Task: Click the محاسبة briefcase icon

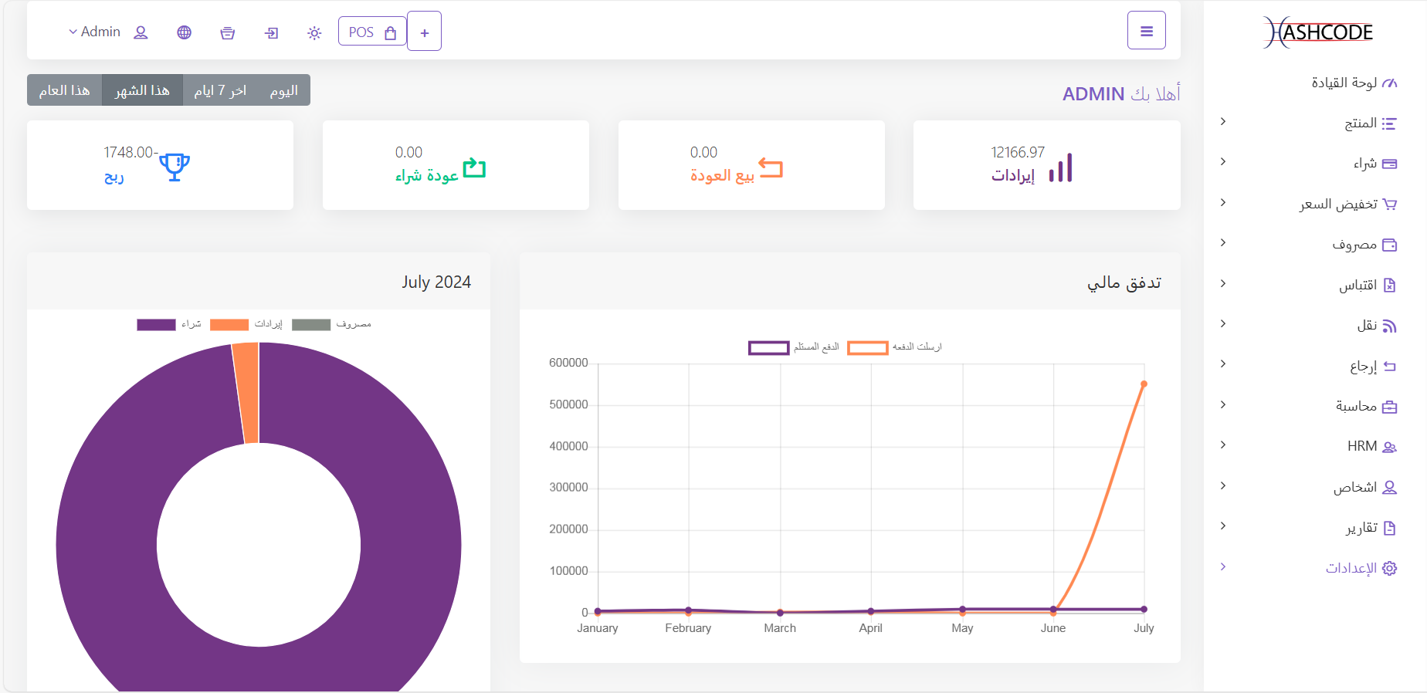Action: click(1389, 407)
